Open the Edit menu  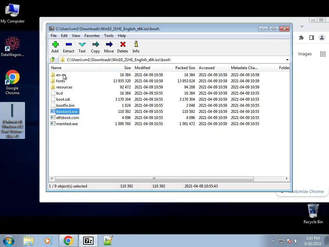click(64, 36)
